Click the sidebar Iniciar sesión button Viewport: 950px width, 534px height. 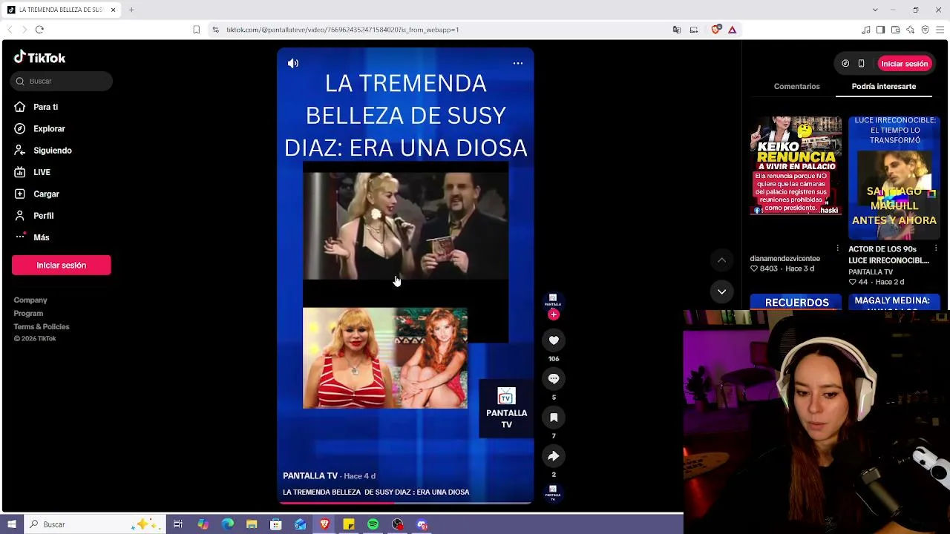[62, 266]
